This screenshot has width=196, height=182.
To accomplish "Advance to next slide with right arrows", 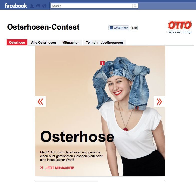I will pos(159,101).
